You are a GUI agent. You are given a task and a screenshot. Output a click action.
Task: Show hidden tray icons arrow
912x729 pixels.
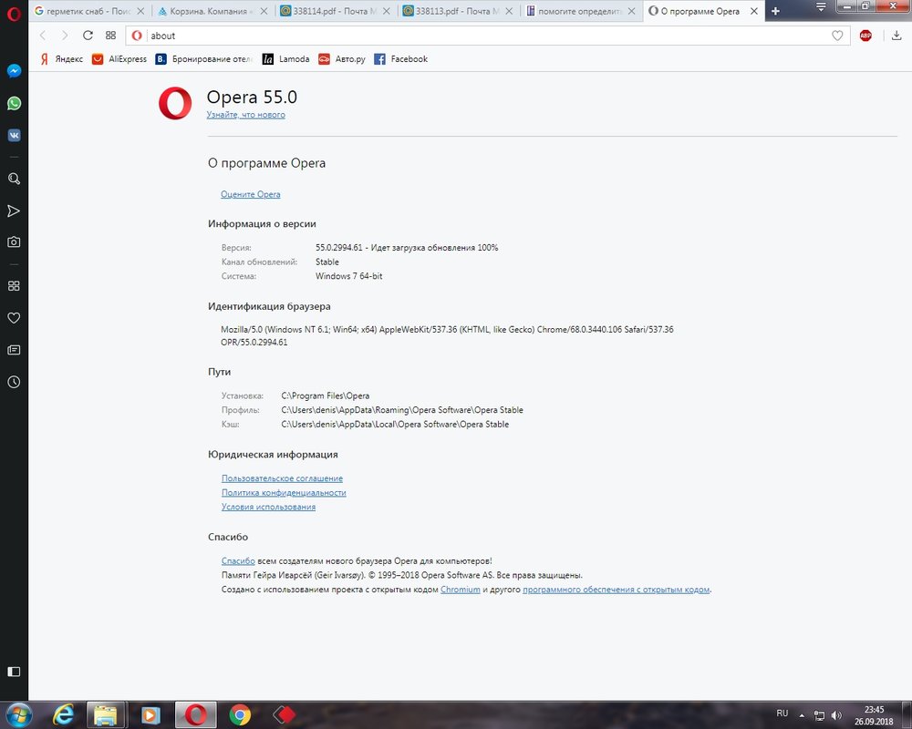pos(802,715)
